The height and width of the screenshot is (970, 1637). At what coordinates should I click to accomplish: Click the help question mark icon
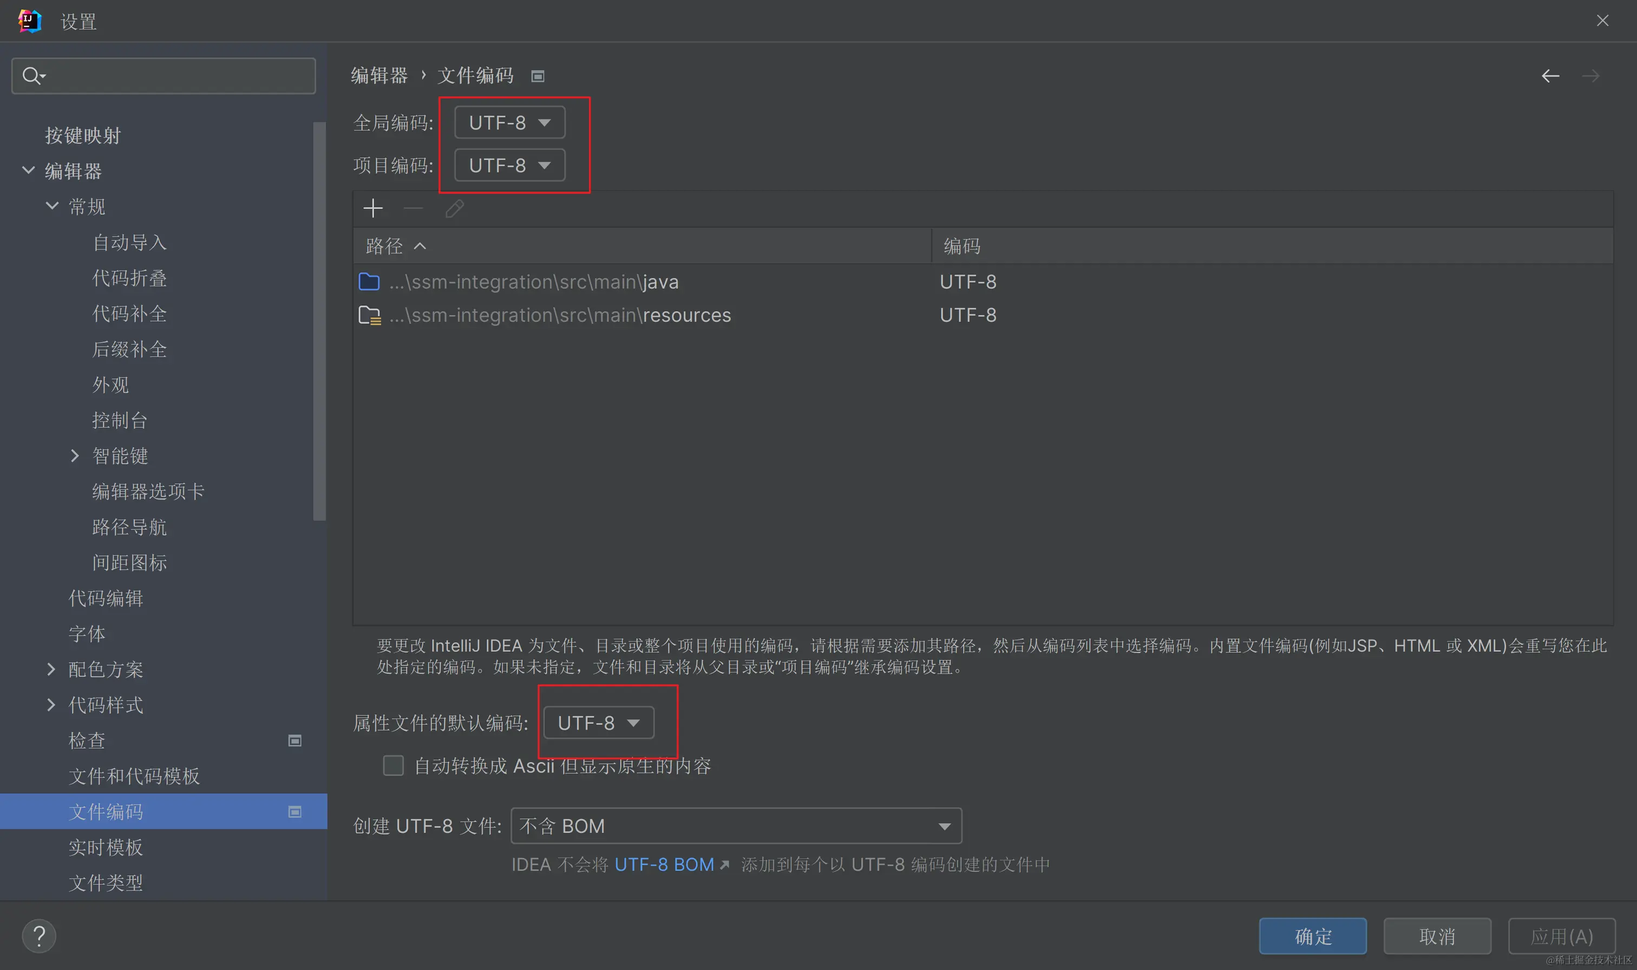click(x=39, y=935)
